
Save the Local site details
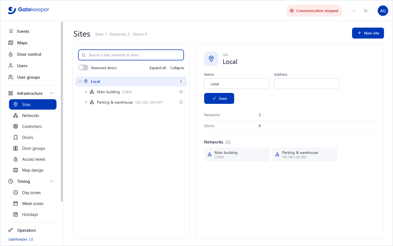(x=219, y=98)
